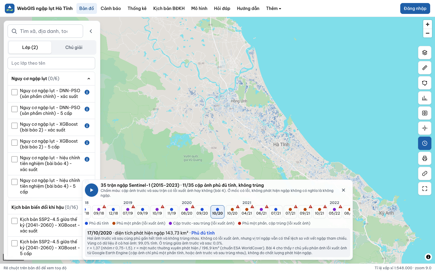Select the ruler measurement tool
Viewport: 435px width, 272px height.
[x=424, y=68]
